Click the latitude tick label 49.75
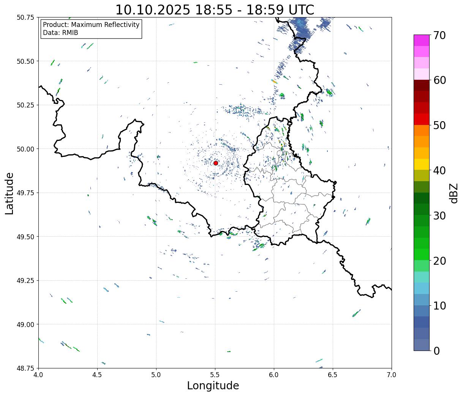 click(25, 193)
